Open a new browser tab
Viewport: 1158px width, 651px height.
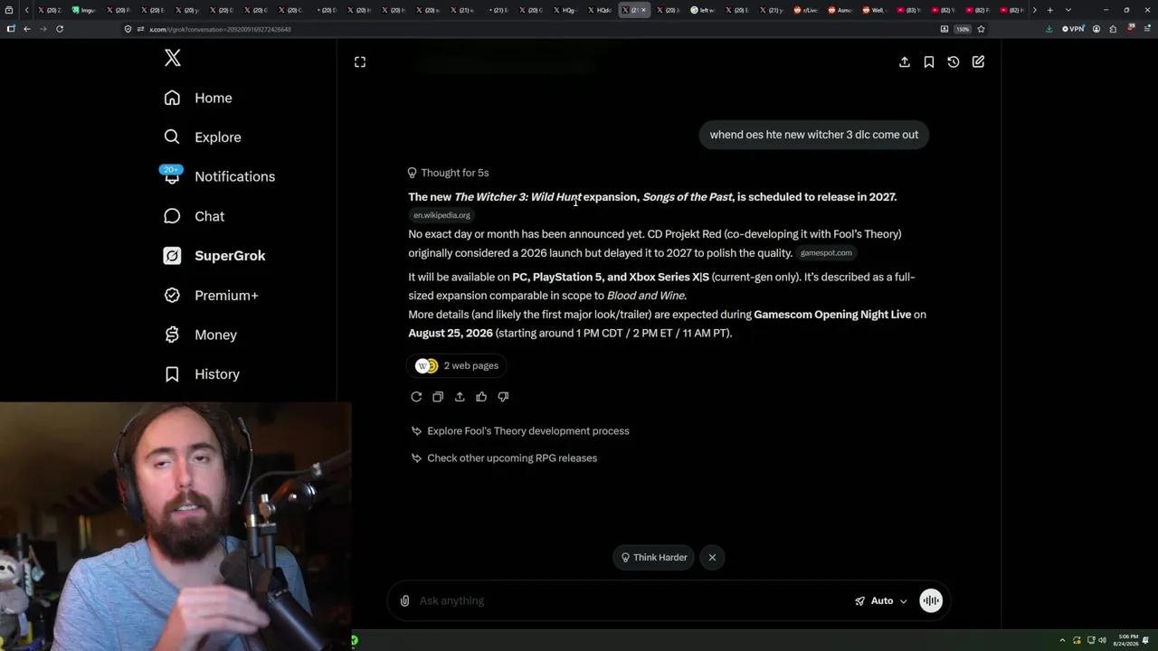tap(1049, 10)
